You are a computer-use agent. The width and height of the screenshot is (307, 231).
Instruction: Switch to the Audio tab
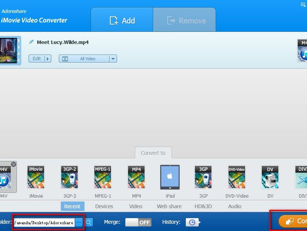pyautogui.click(x=234, y=206)
